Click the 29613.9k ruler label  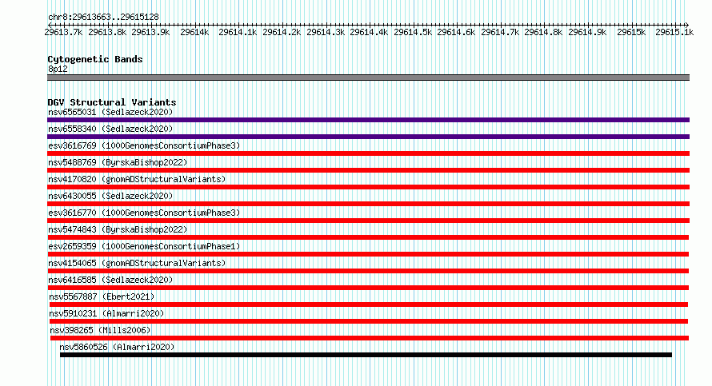tap(150, 32)
